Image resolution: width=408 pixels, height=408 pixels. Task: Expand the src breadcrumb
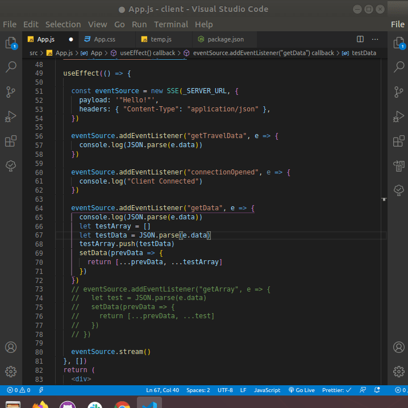click(34, 53)
